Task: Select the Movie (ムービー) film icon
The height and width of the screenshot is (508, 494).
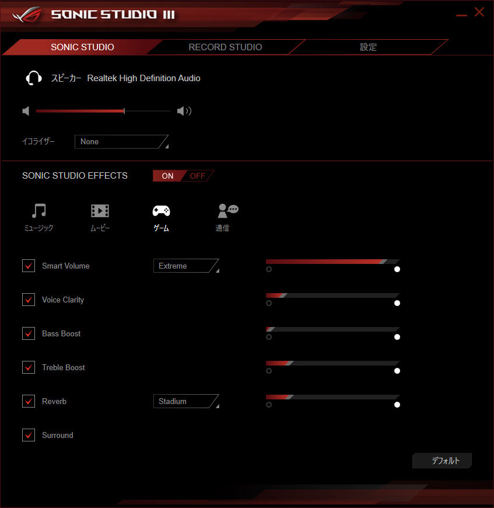Action: pyautogui.click(x=100, y=211)
